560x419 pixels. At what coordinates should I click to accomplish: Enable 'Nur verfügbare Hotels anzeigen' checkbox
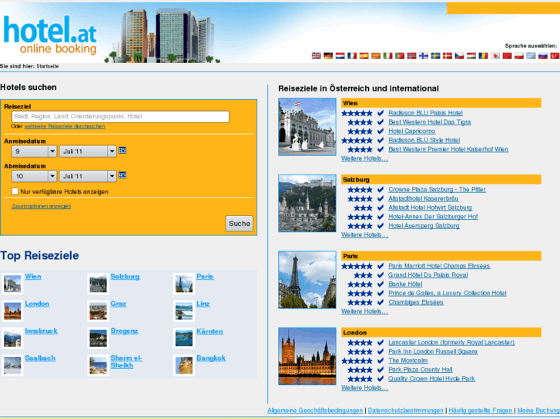click(15, 191)
